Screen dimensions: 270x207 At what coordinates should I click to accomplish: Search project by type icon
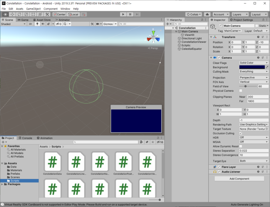(141, 142)
